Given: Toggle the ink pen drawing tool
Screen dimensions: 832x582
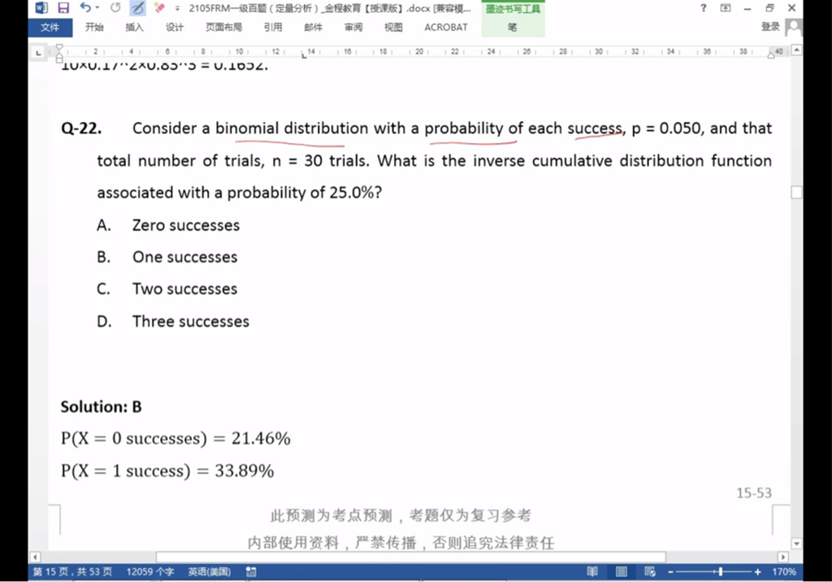Looking at the screenshot, I should click(x=137, y=8).
